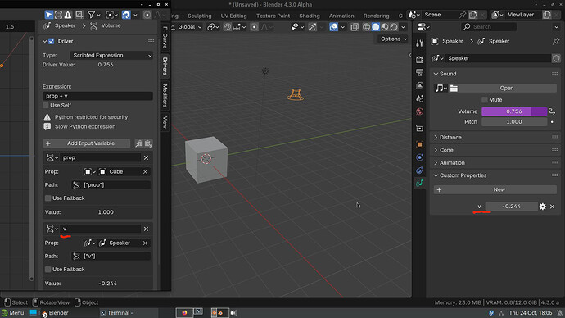Screen dimensions: 565x318
Task: Click Add Input Variable button
Action: [x=87, y=143]
